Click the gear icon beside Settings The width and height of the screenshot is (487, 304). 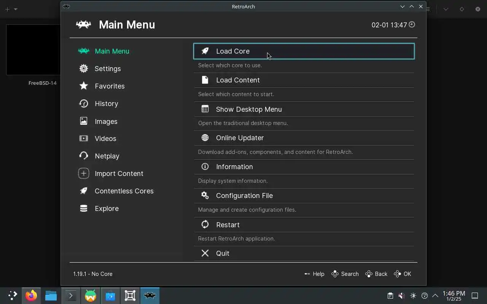click(84, 68)
